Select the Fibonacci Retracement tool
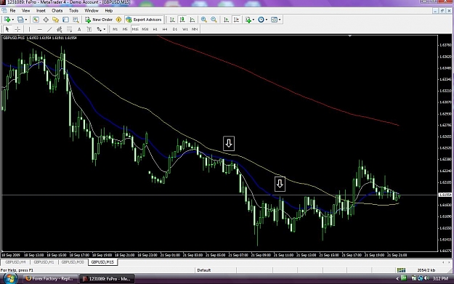The image size is (454, 284). click(x=70, y=29)
